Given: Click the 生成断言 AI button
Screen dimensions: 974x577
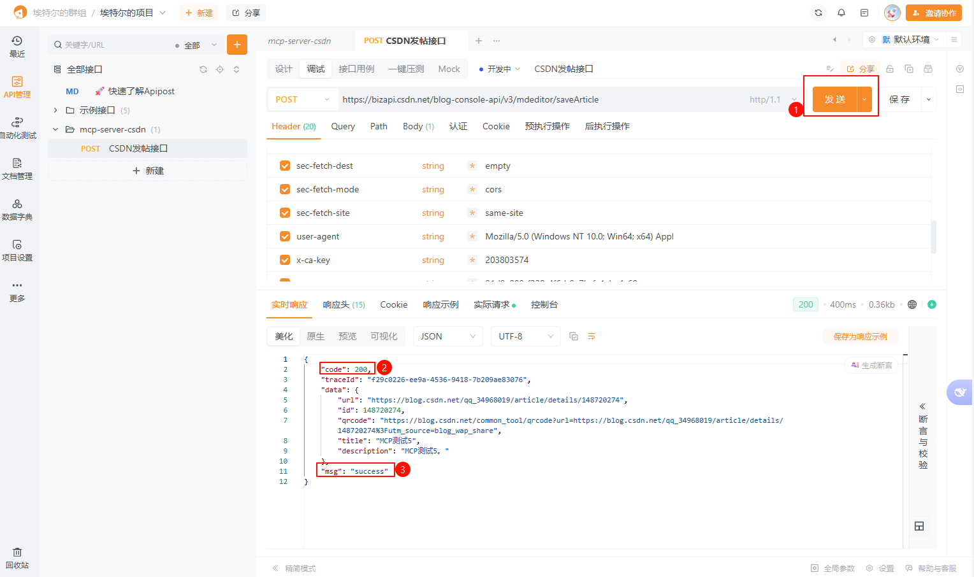Looking at the screenshot, I should pos(871,365).
